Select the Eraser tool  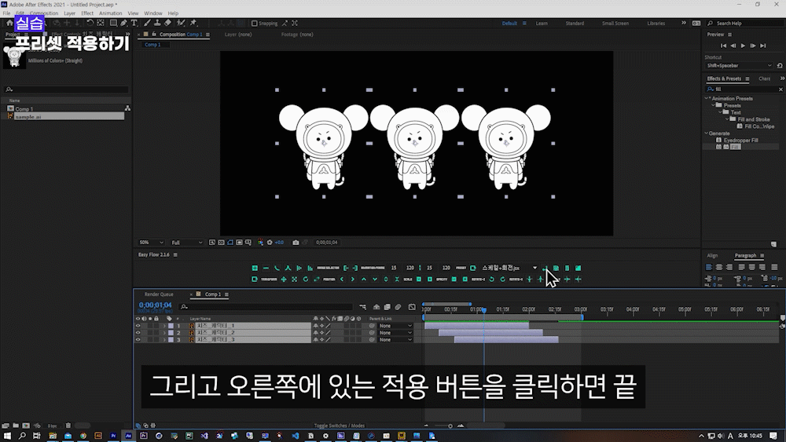[168, 23]
